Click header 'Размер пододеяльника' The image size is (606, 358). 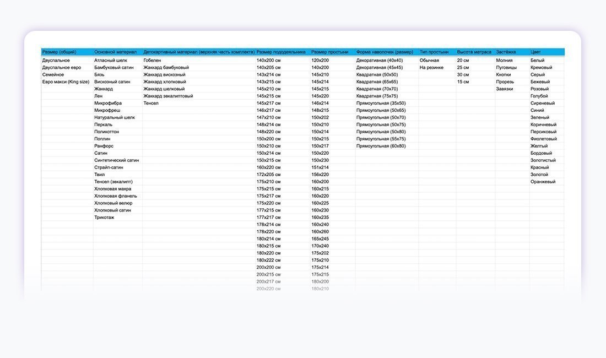[281, 52]
